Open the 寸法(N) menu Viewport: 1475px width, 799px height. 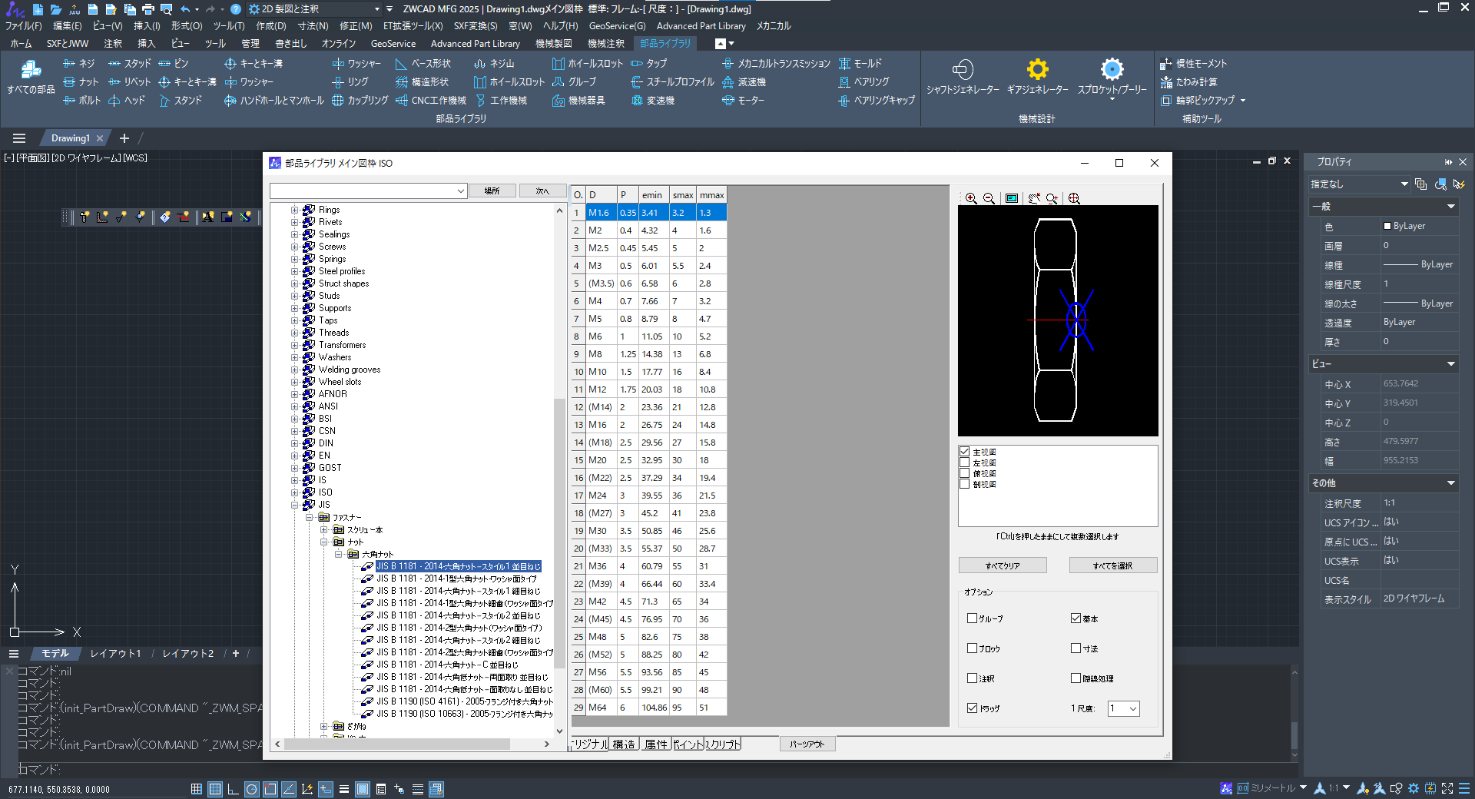point(313,25)
